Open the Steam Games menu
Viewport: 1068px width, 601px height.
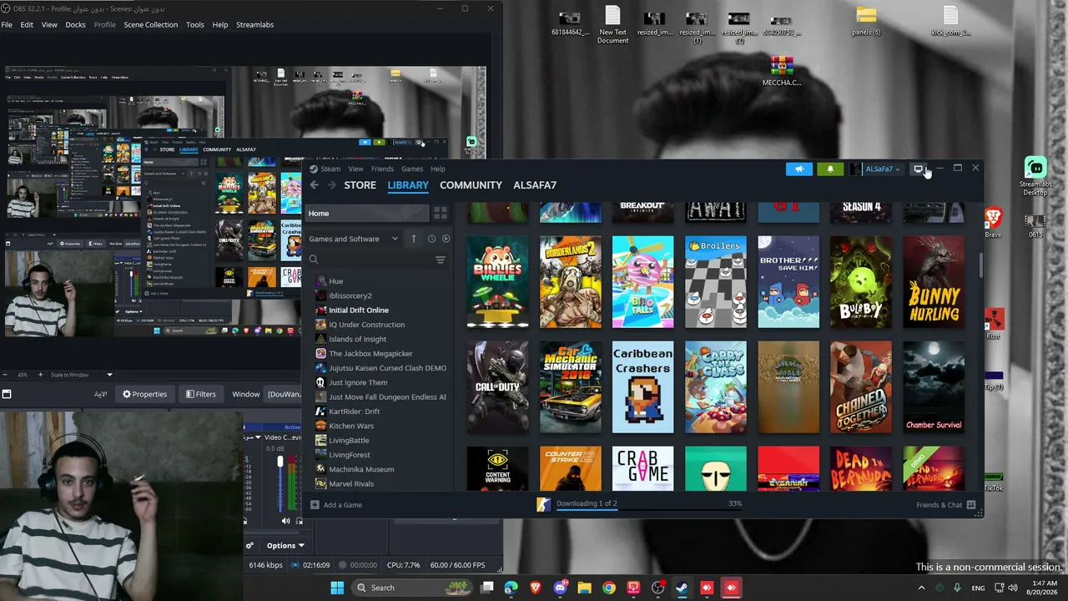point(412,169)
